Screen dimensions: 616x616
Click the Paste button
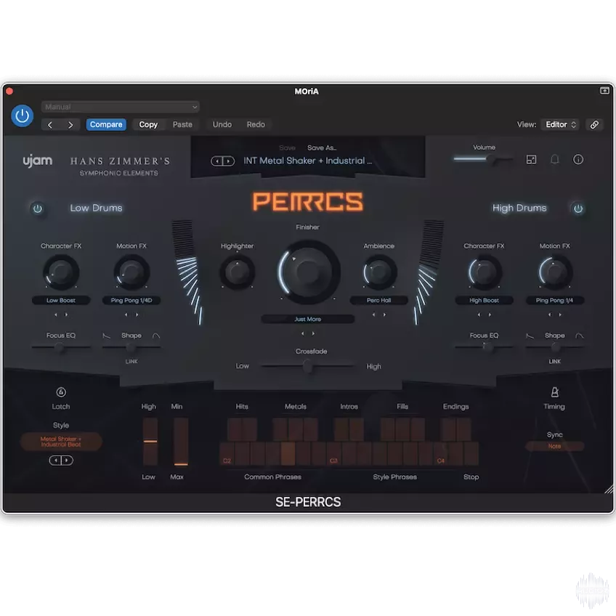tap(182, 124)
